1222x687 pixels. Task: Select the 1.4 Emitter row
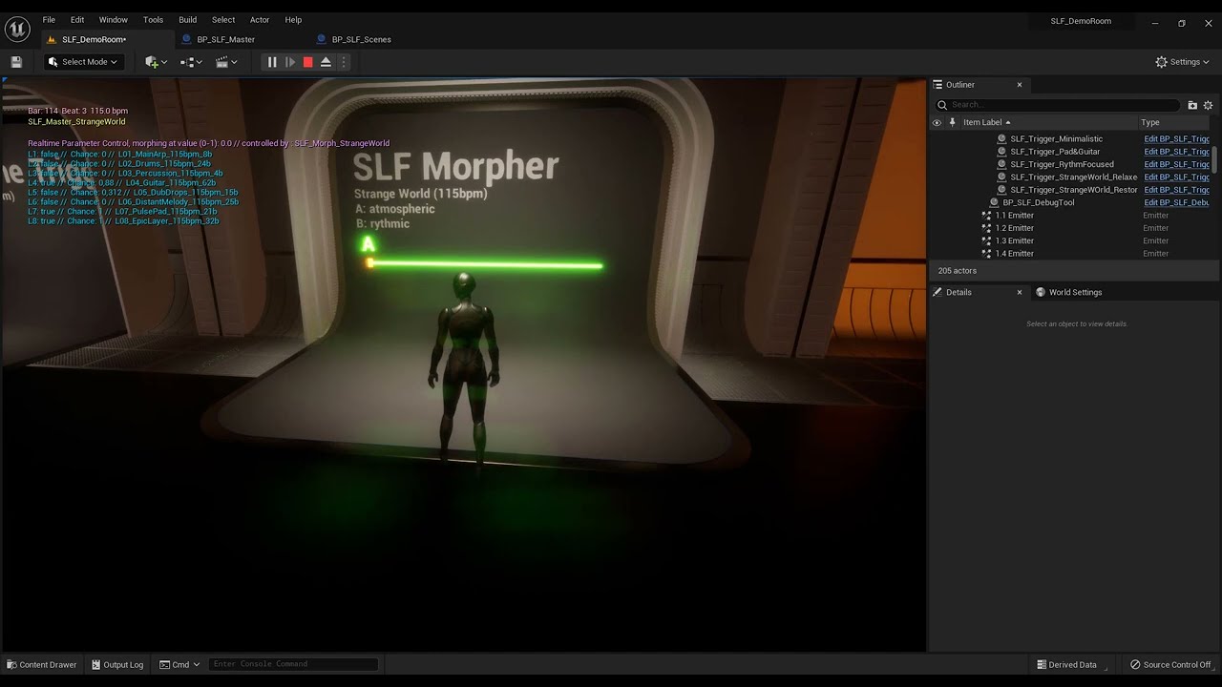[1015, 254]
